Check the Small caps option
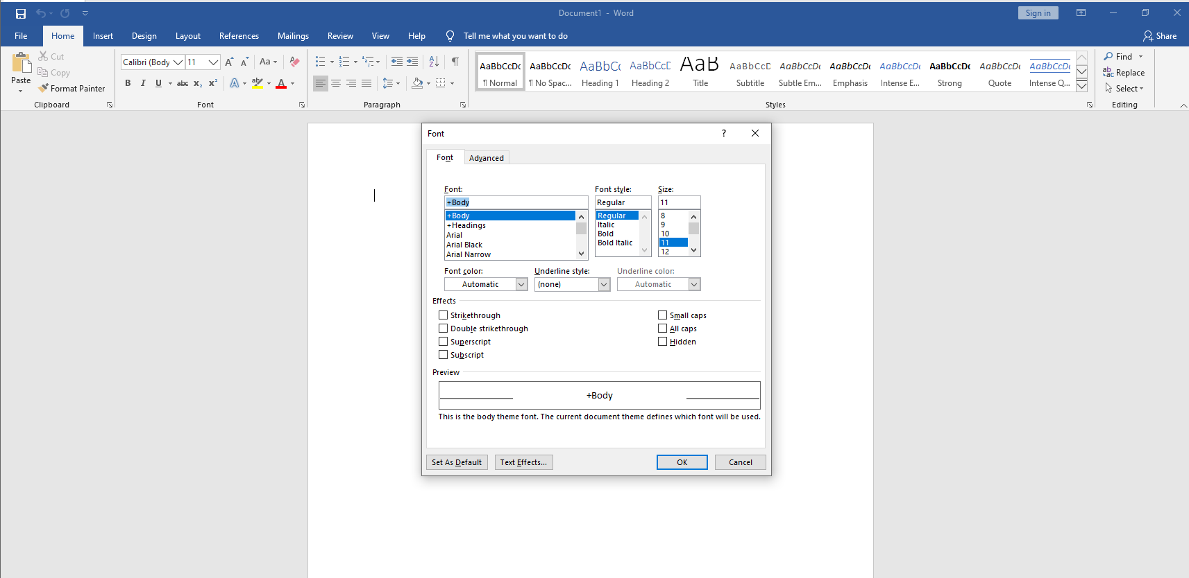This screenshot has width=1189, height=578. (663, 315)
